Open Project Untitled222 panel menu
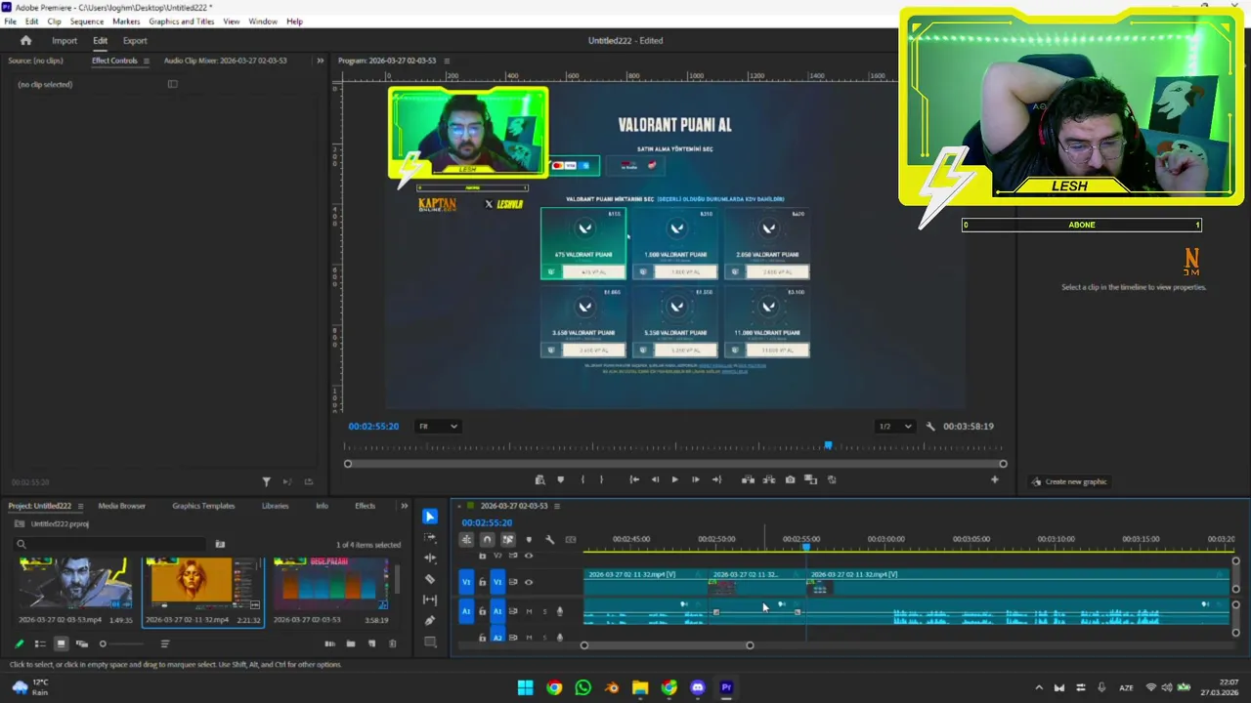 (80, 506)
